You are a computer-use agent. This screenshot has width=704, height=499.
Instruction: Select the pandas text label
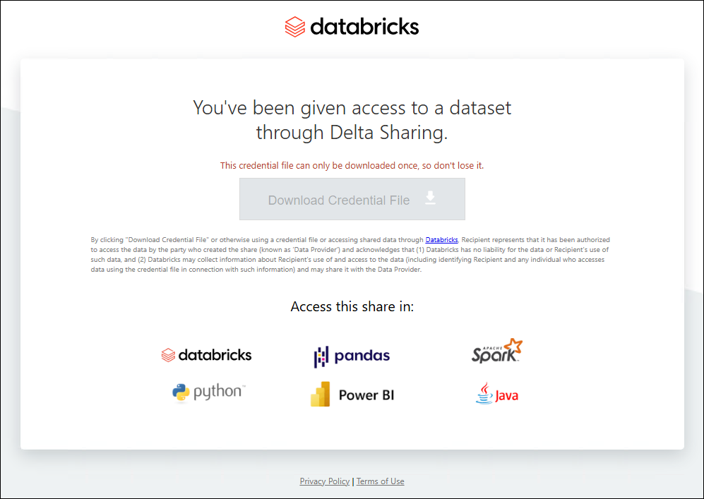(x=362, y=356)
